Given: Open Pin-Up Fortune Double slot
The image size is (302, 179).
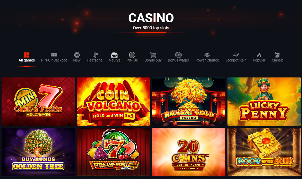Looking at the screenshot, I should point(113,152).
